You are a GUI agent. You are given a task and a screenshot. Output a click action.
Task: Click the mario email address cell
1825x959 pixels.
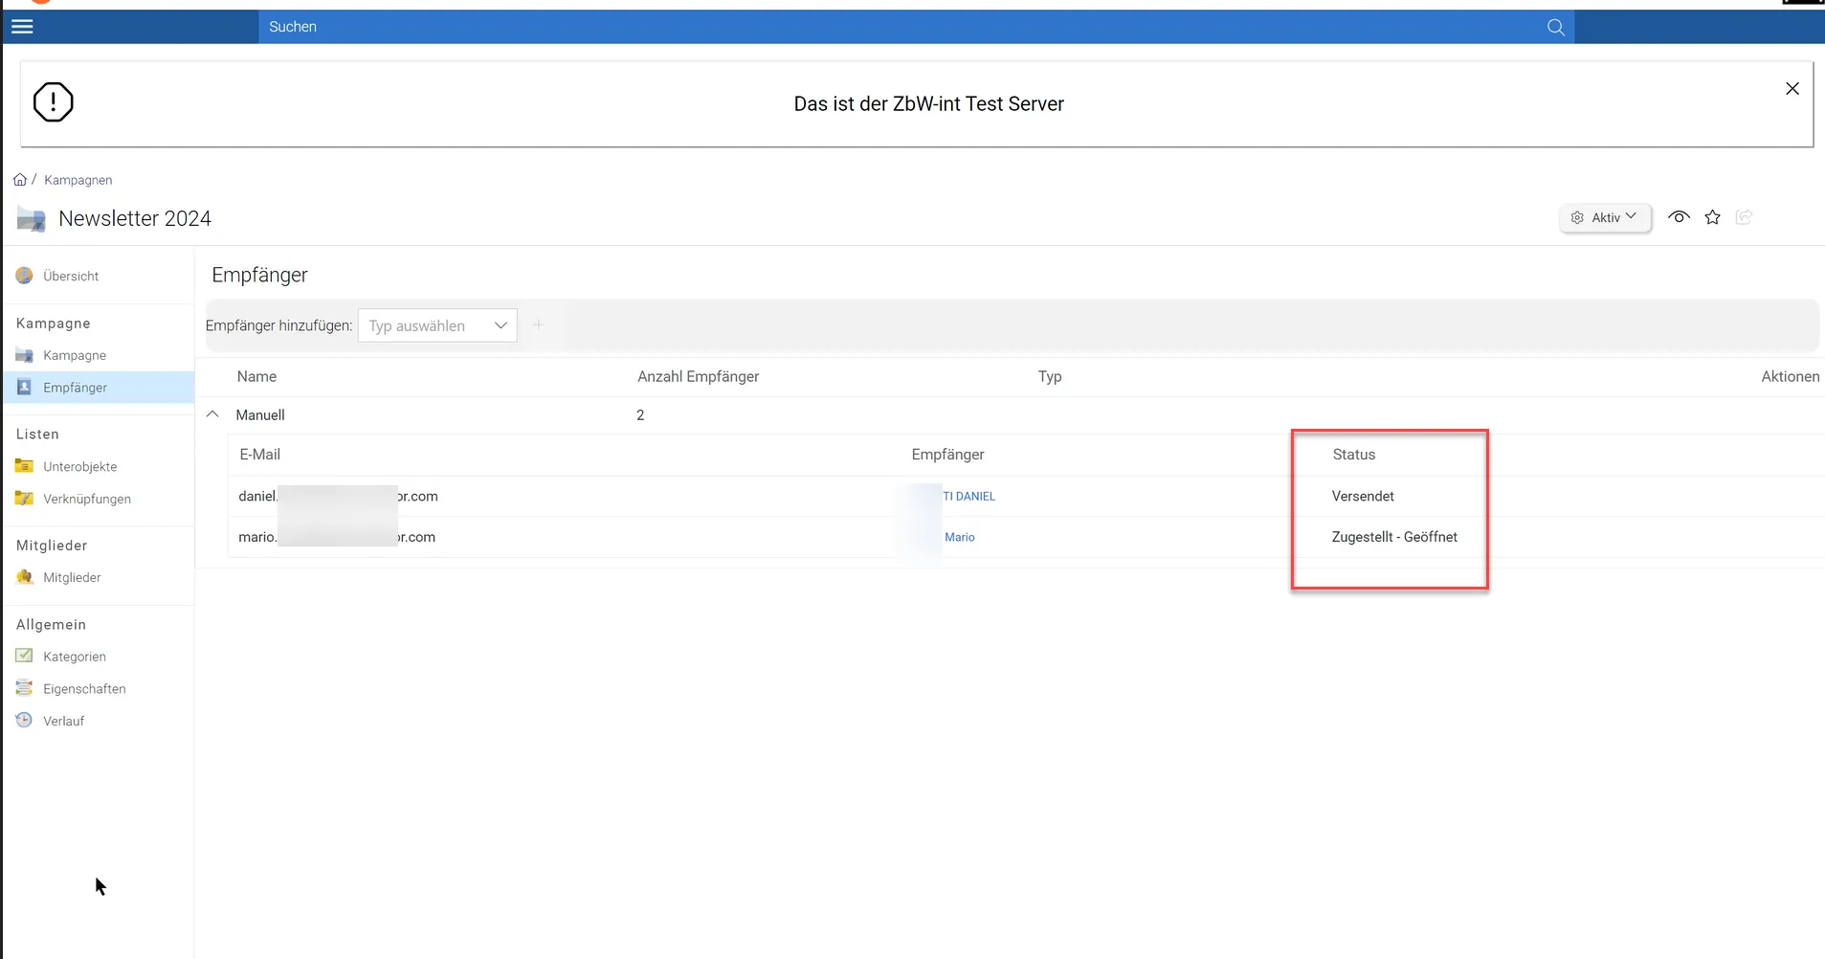click(337, 538)
